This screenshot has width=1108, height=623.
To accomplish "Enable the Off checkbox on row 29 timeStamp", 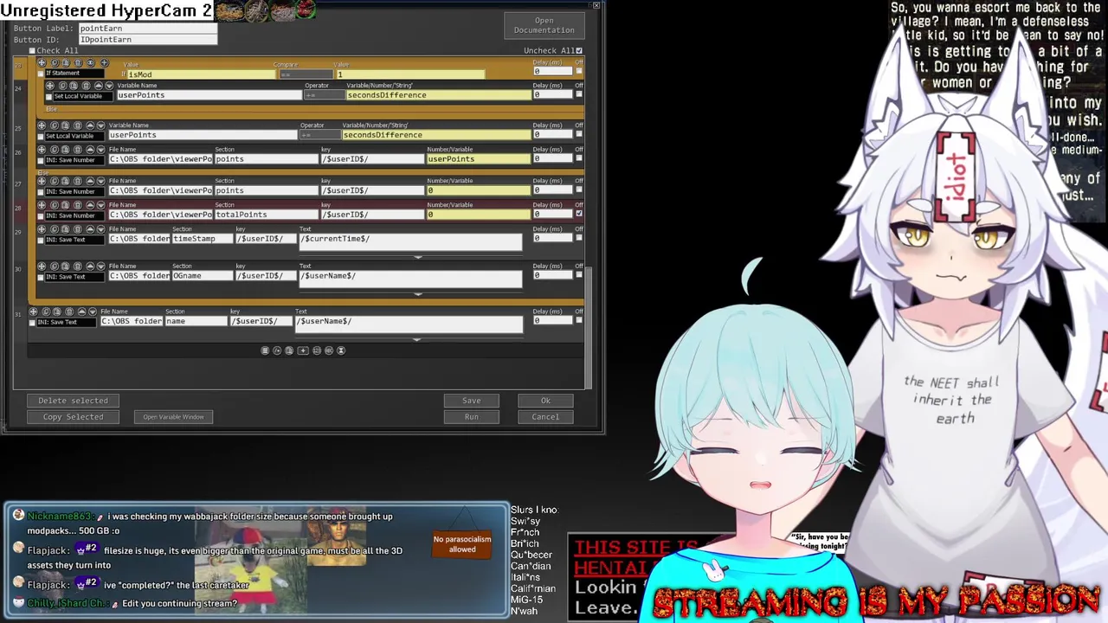I will (579, 238).
